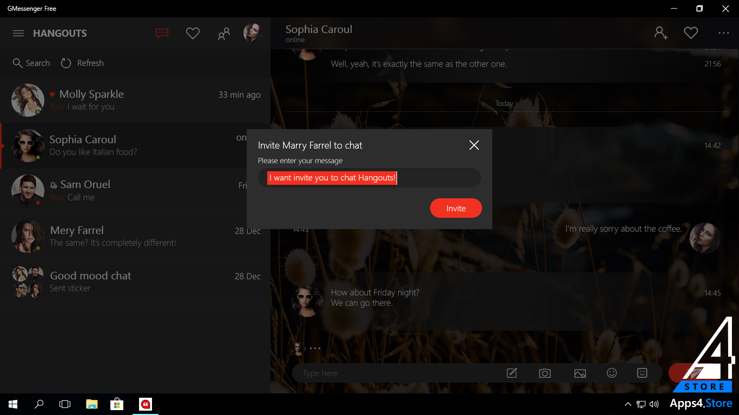The height and width of the screenshot is (415, 739).
Task: Click Mery Farrel's avatar picture
Action: 28,236
